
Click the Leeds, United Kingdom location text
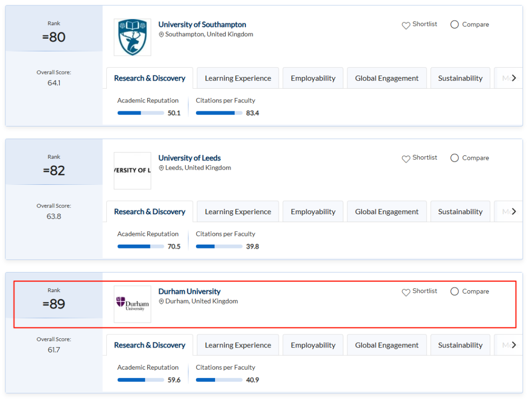click(198, 168)
